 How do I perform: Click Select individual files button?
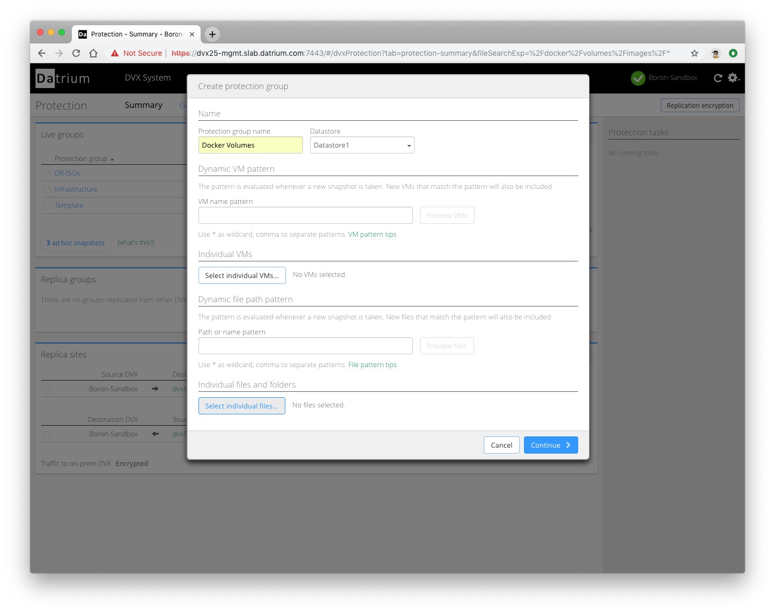pyautogui.click(x=242, y=406)
